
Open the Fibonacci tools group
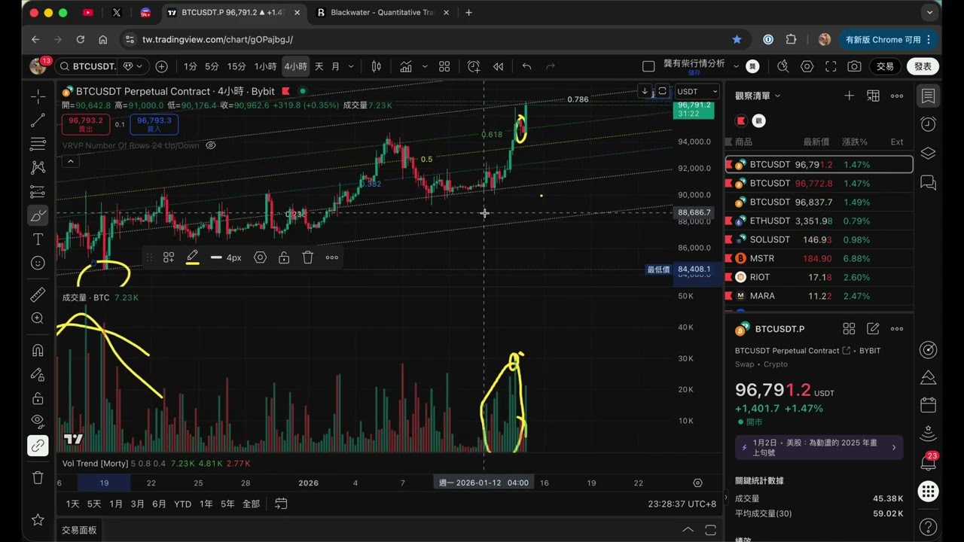coord(38,144)
